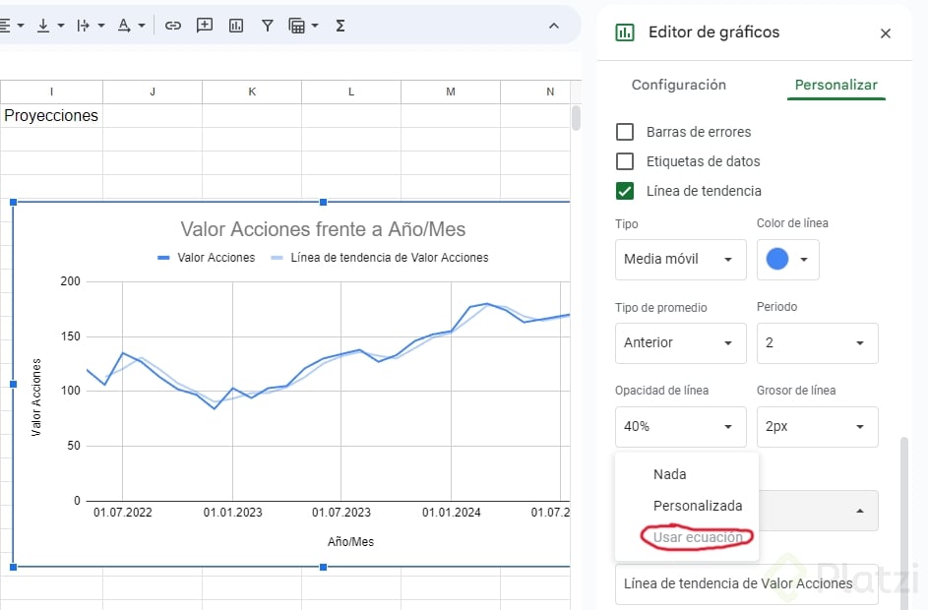Uncheck the Línea de tendencia checkbox
928x610 pixels.
[x=624, y=191]
